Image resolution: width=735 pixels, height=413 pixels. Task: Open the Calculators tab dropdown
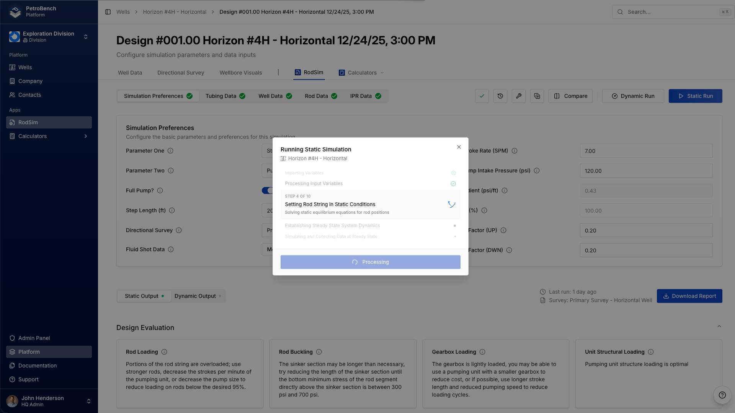coord(361,73)
